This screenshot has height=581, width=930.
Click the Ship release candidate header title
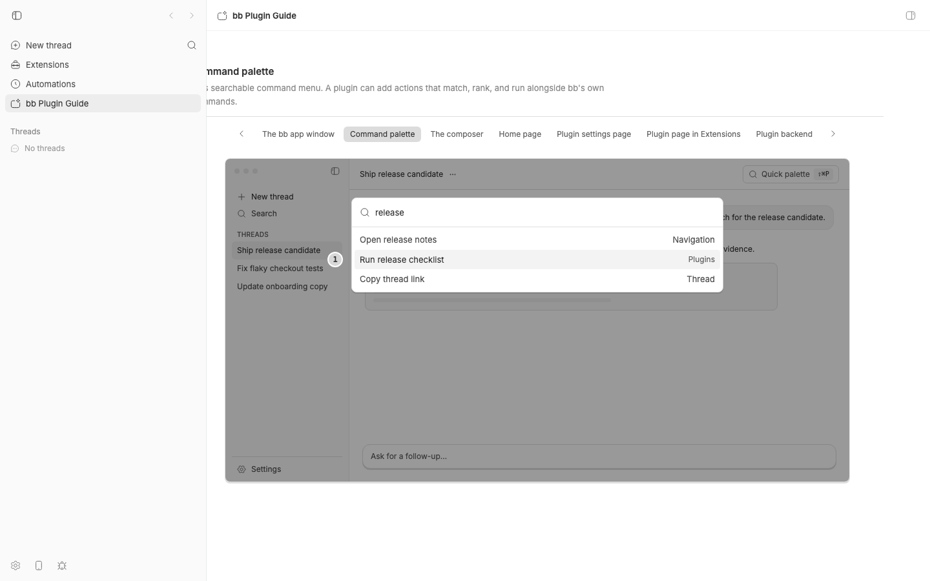coord(401,174)
